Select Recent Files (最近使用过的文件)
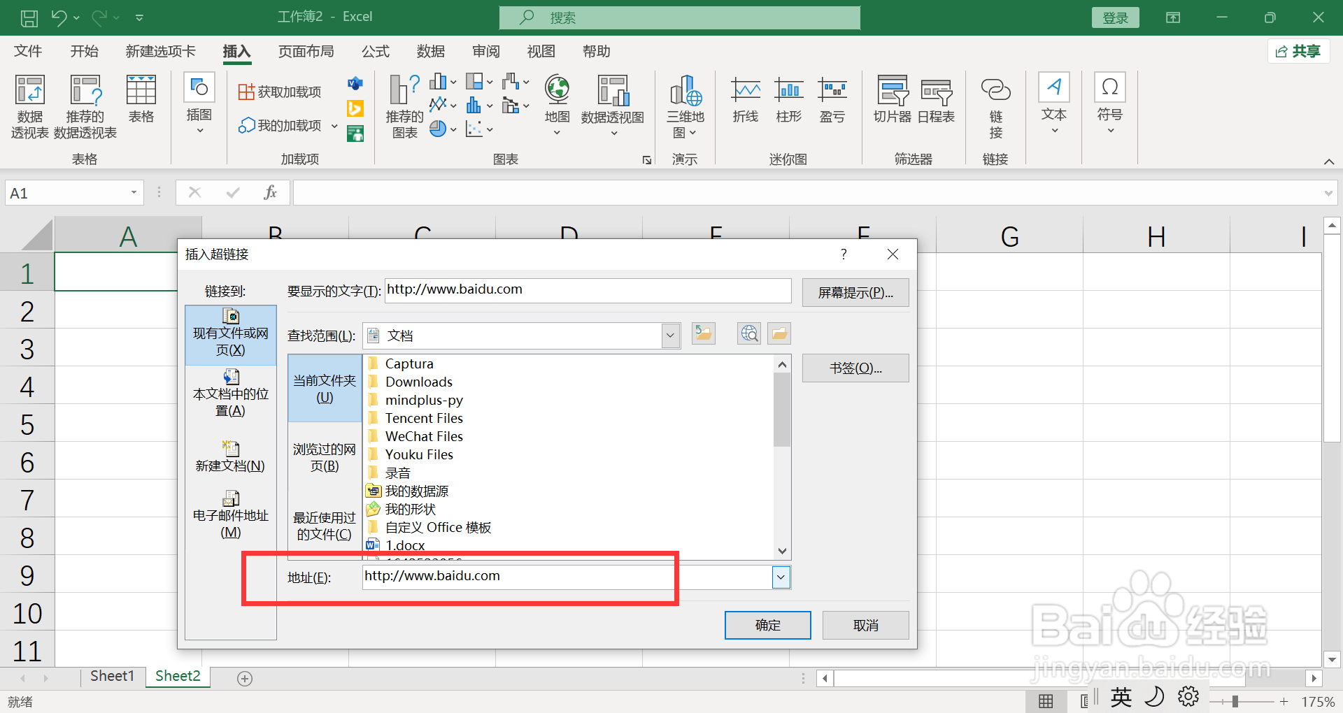The image size is (1343, 713). (x=325, y=525)
